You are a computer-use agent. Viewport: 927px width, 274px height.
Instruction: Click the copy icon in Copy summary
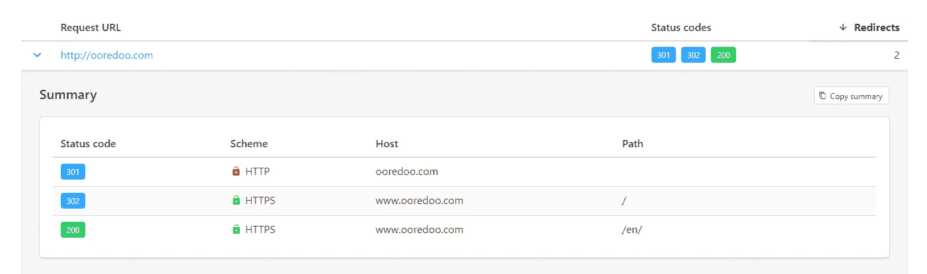pyautogui.click(x=823, y=96)
